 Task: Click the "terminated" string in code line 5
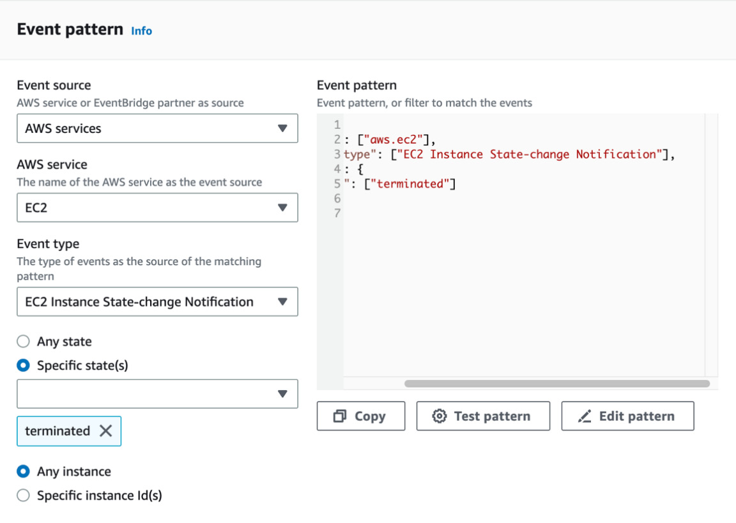coord(410,184)
